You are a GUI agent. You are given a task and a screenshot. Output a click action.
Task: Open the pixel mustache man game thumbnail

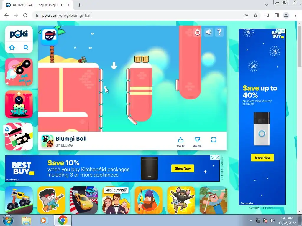point(19,137)
